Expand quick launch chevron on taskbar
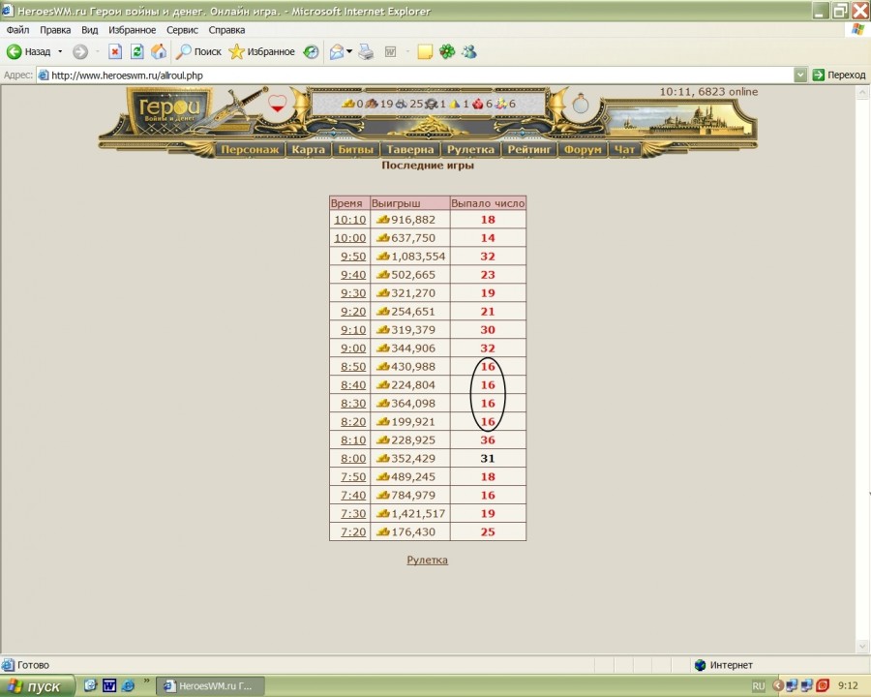The width and height of the screenshot is (871, 697). pyautogui.click(x=147, y=682)
